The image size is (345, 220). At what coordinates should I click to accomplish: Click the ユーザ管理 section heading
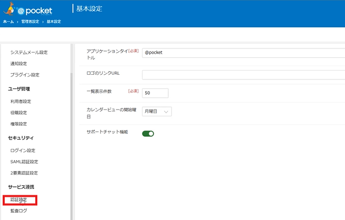coord(19,89)
